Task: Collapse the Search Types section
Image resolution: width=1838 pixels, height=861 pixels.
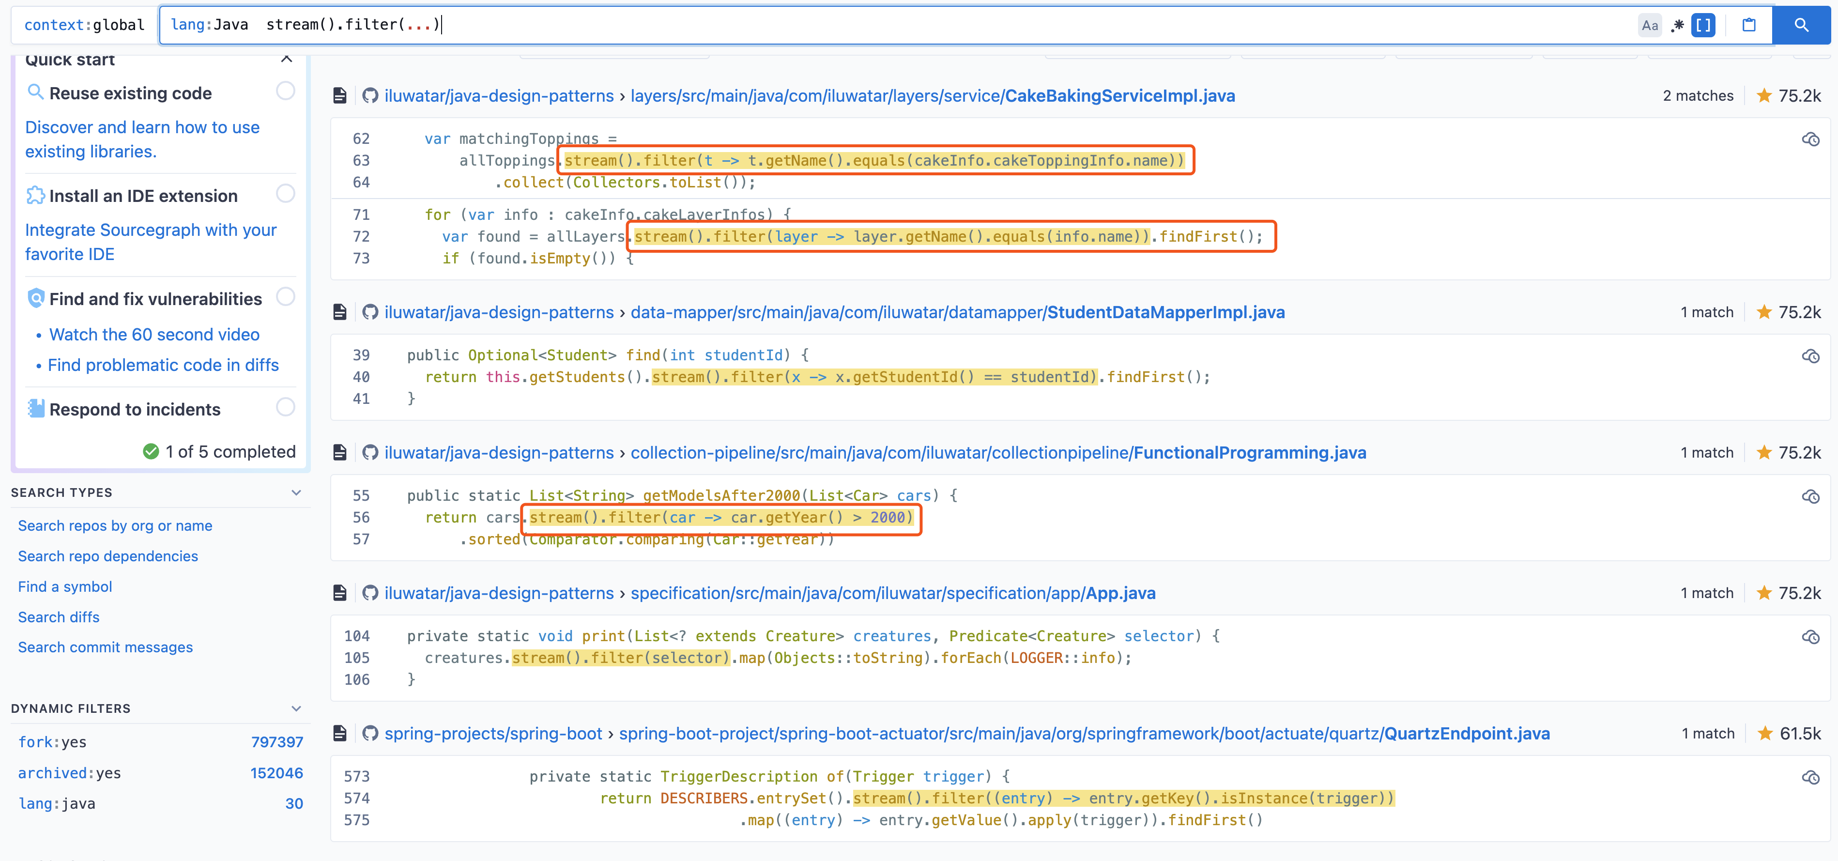Action: click(x=296, y=493)
